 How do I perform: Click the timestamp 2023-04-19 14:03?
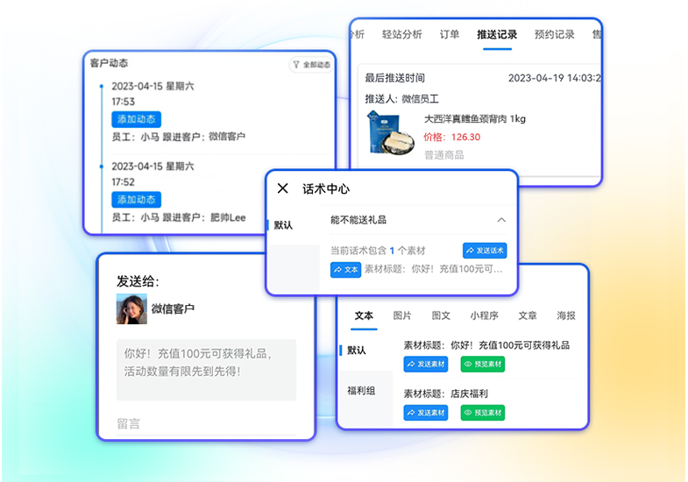click(x=554, y=78)
